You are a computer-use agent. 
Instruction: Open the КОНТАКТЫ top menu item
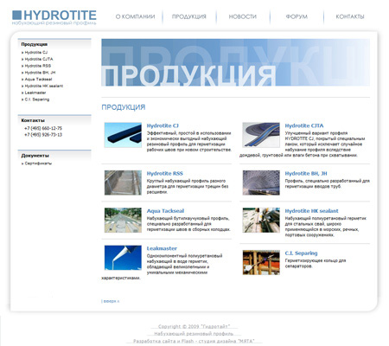(350, 16)
